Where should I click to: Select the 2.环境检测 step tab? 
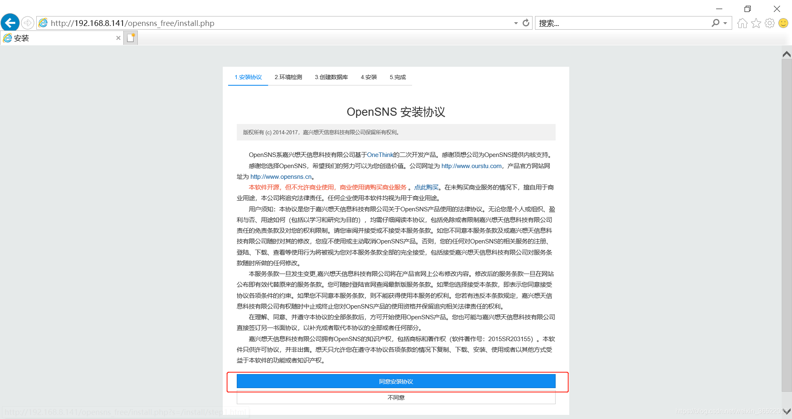pyautogui.click(x=288, y=77)
